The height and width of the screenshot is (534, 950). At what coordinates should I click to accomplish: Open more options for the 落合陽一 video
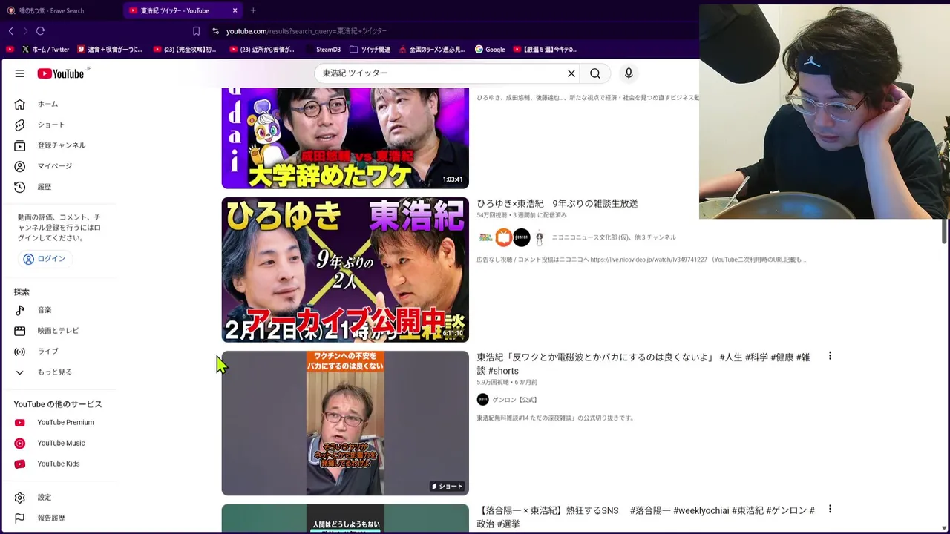[830, 510]
